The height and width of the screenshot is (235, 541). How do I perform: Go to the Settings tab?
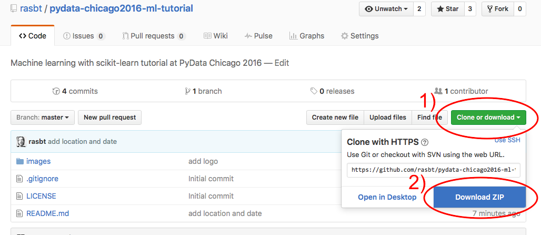click(359, 36)
